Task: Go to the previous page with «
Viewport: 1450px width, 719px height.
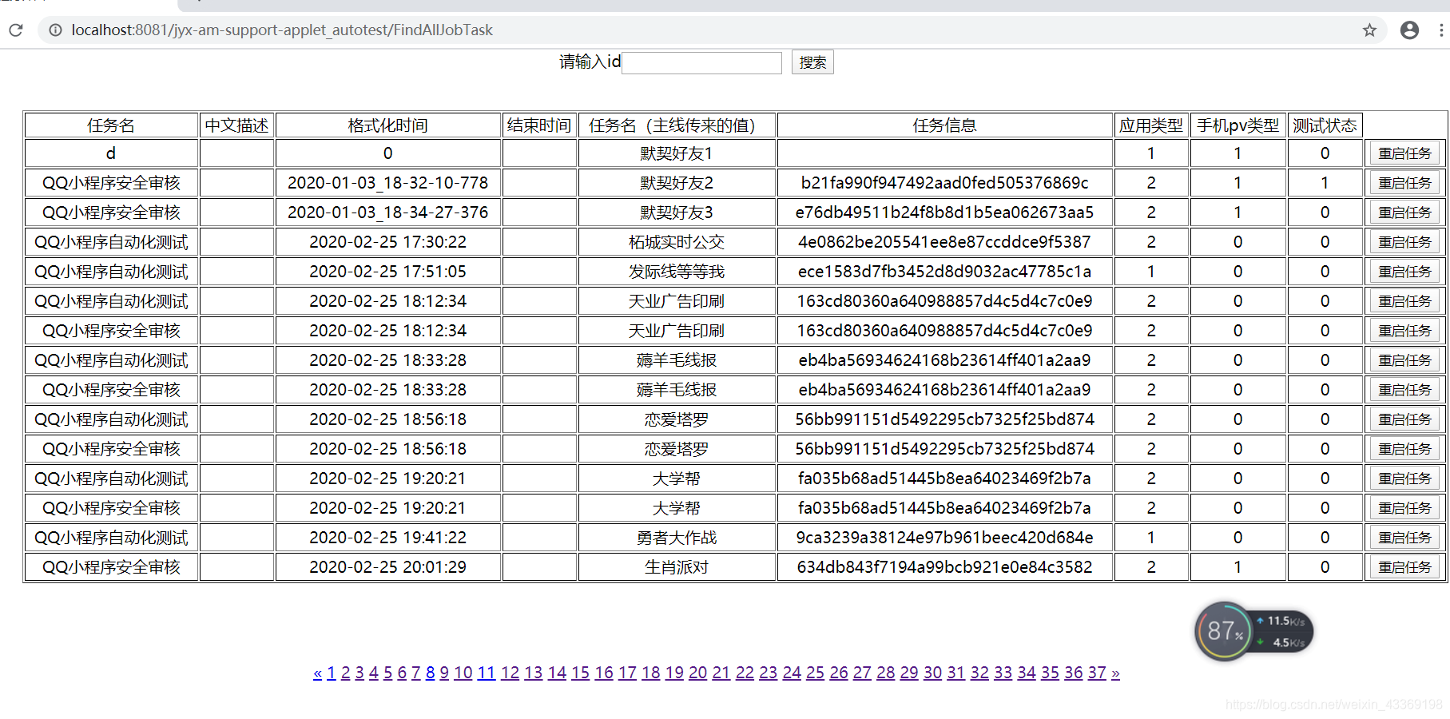Action: [317, 673]
